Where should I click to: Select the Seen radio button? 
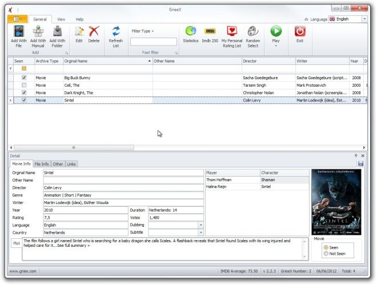coord(326,247)
